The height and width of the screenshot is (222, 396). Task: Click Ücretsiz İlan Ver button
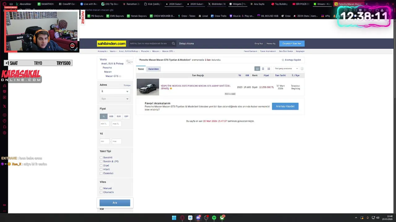coord(292,43)
